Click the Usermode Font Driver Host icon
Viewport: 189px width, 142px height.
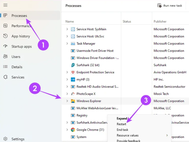73,51
